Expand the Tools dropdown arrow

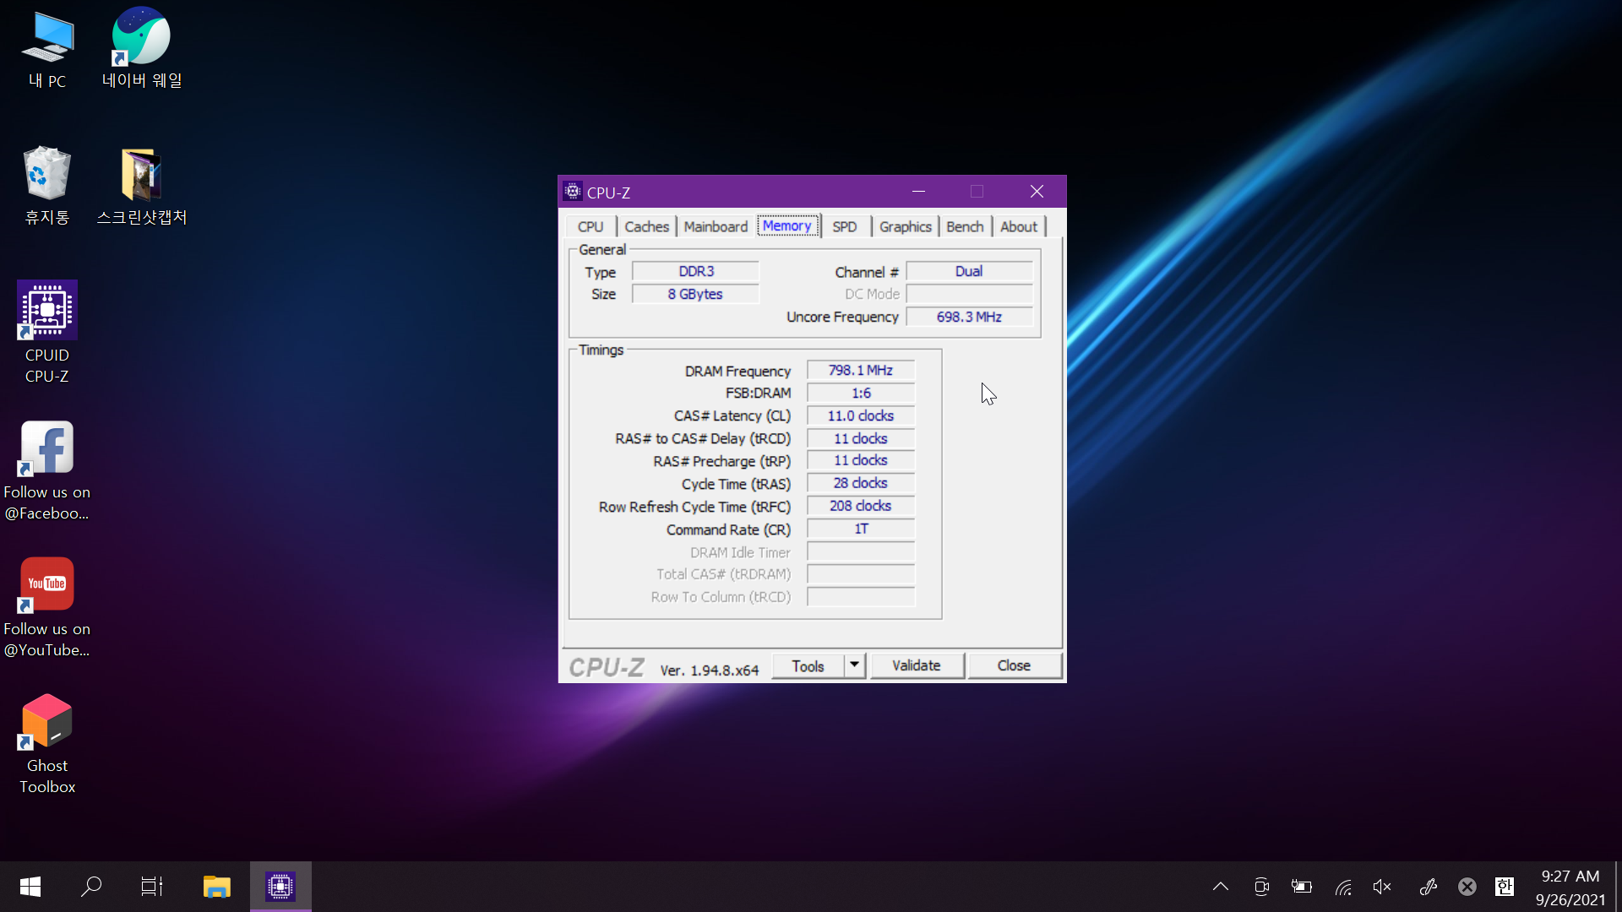pyautogui.click(x=855, y=666)
